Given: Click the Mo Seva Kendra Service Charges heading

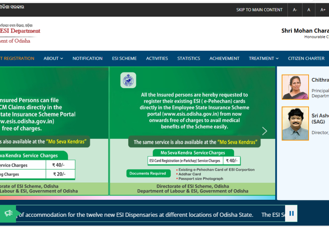Looking at the screenshot, I should (x=193, y=153).
